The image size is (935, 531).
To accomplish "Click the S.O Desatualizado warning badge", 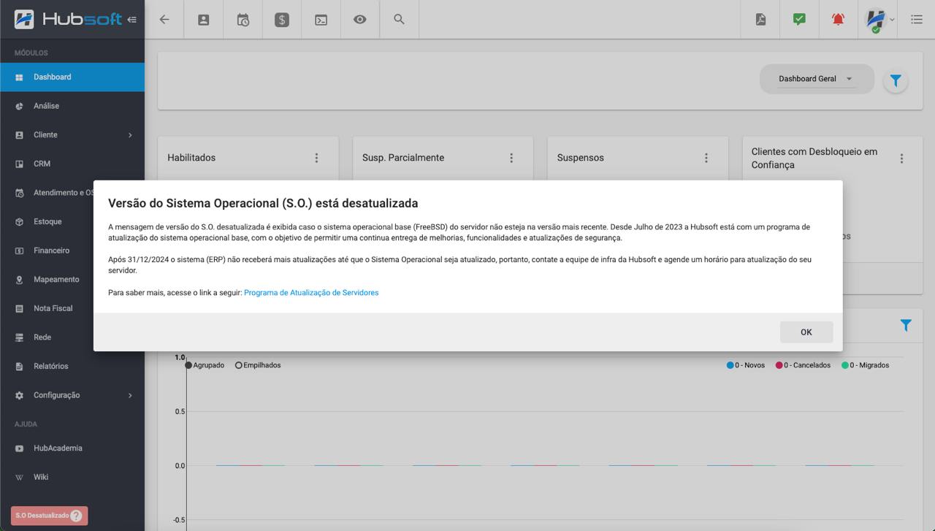I will [x=49, y=516].
